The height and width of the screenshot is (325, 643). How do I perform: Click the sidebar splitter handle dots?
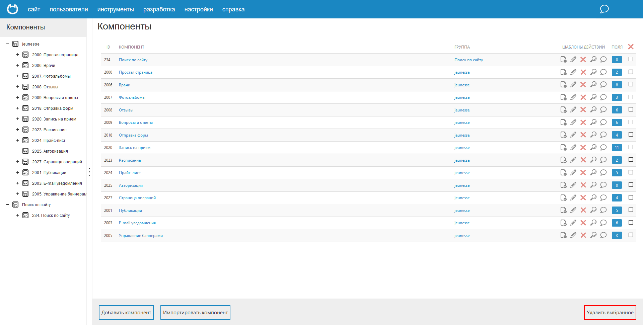[x=89, y=172]
